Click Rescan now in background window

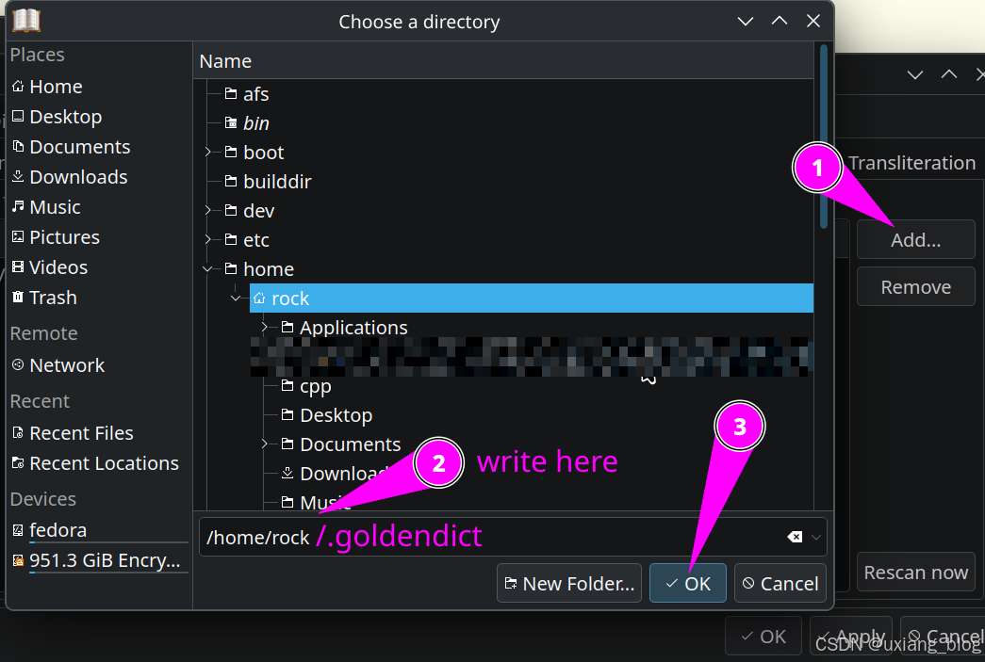[x=916, y=573]
